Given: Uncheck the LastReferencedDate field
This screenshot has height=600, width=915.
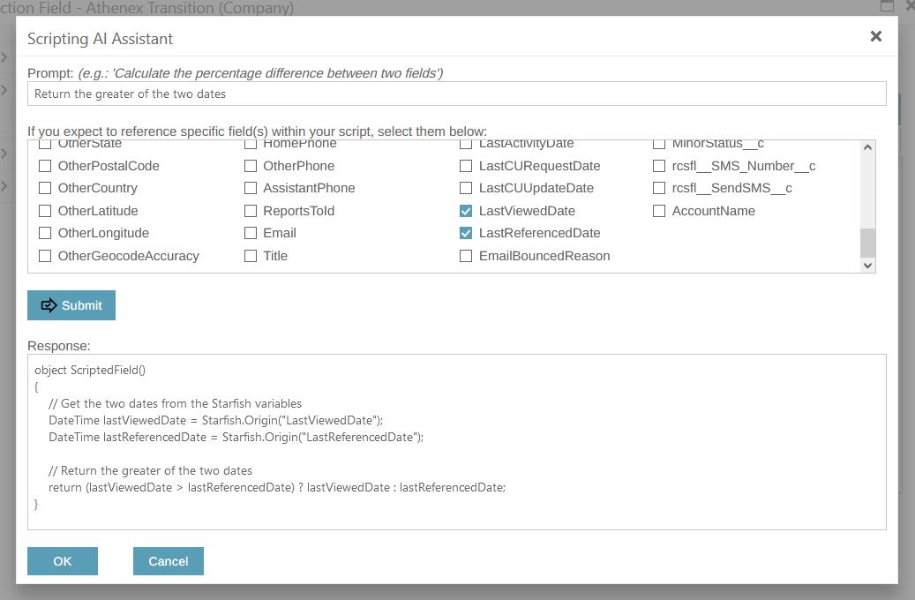Looking at the screenshot, I should click(466, 233).
